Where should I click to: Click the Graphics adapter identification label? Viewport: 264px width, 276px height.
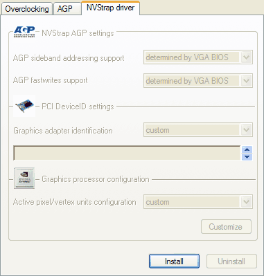click(x=63, y=131)
